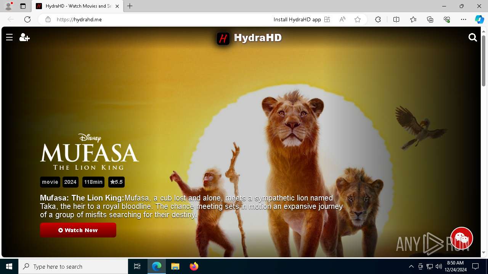Open the site search magnifier icon
Image resolution: width=488 pixels, height=274 pixels.
coord(473,37)
